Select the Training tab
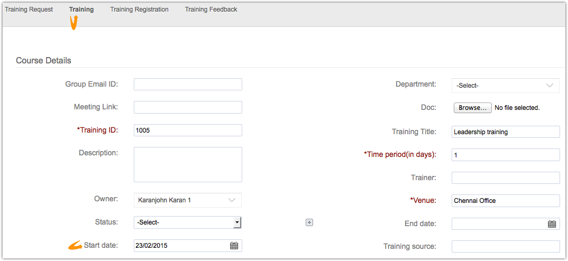Image resolution: width=568 pixels, height=261 pixels. pos(81,10)
